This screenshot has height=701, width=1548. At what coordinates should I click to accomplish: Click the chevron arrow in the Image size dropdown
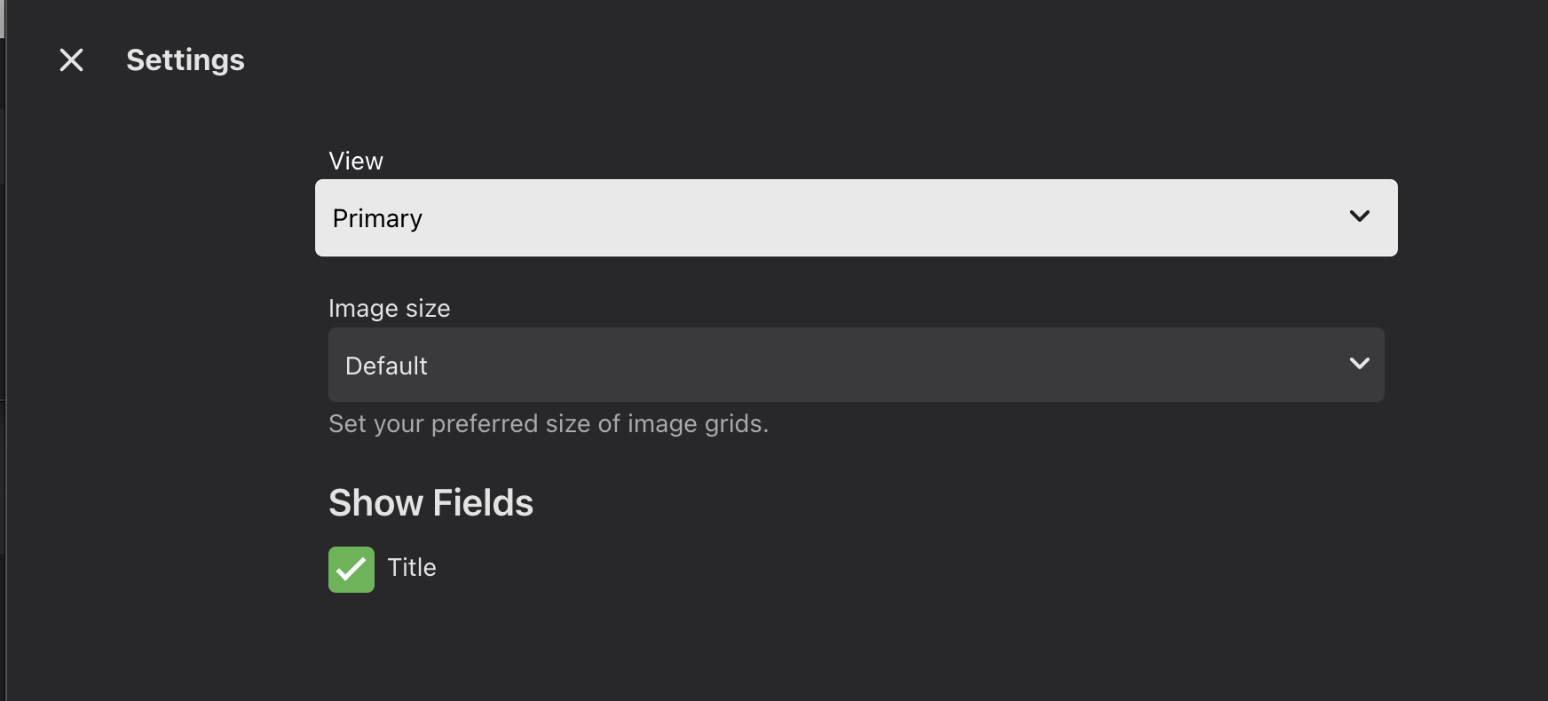(1359, 364)
